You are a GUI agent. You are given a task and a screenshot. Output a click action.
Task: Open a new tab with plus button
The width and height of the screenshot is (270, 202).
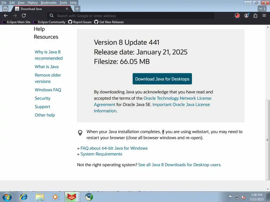coord(77,9)
